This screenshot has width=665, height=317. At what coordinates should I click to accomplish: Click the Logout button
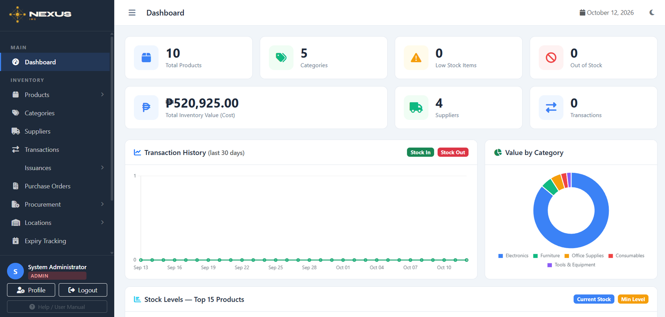83,290
